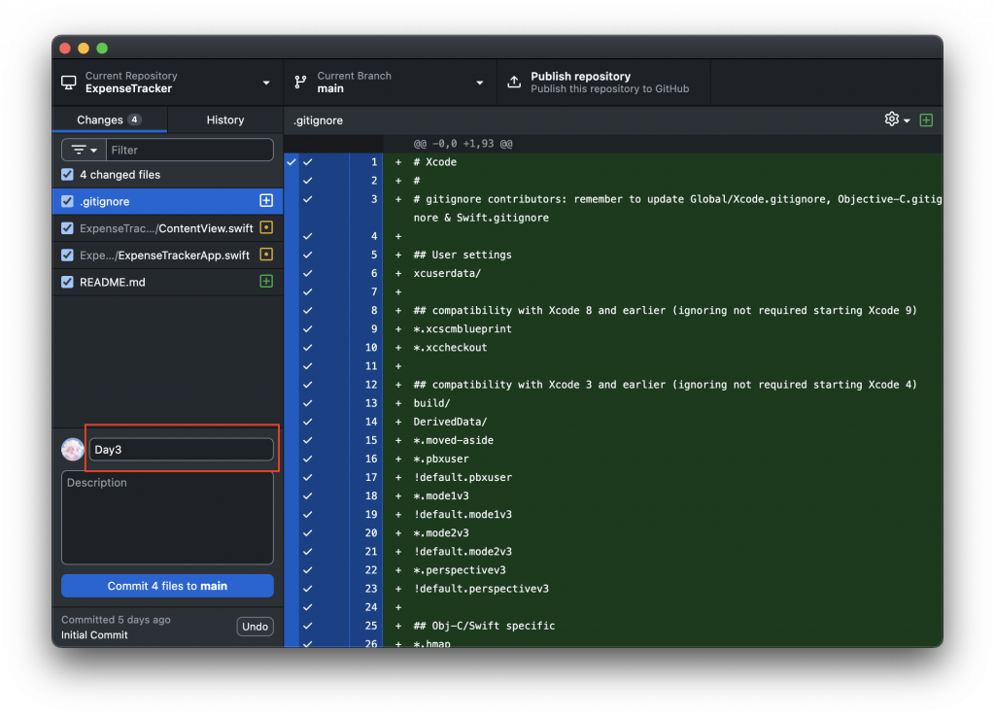
Task: Uncheck the .gitignore file checkbox
Action: [x=67, y=201]
